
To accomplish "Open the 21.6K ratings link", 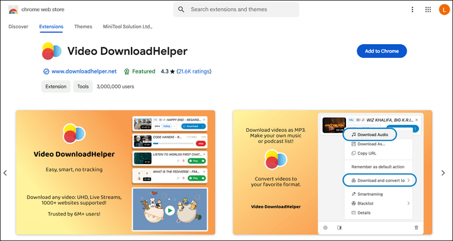I will point(194,71).
